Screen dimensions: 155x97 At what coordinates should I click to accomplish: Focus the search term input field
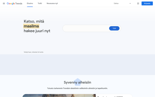(86, 28)
